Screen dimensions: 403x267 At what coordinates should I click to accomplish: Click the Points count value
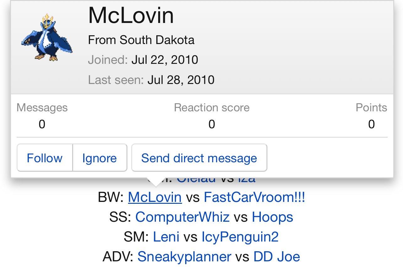coord(371,125)
